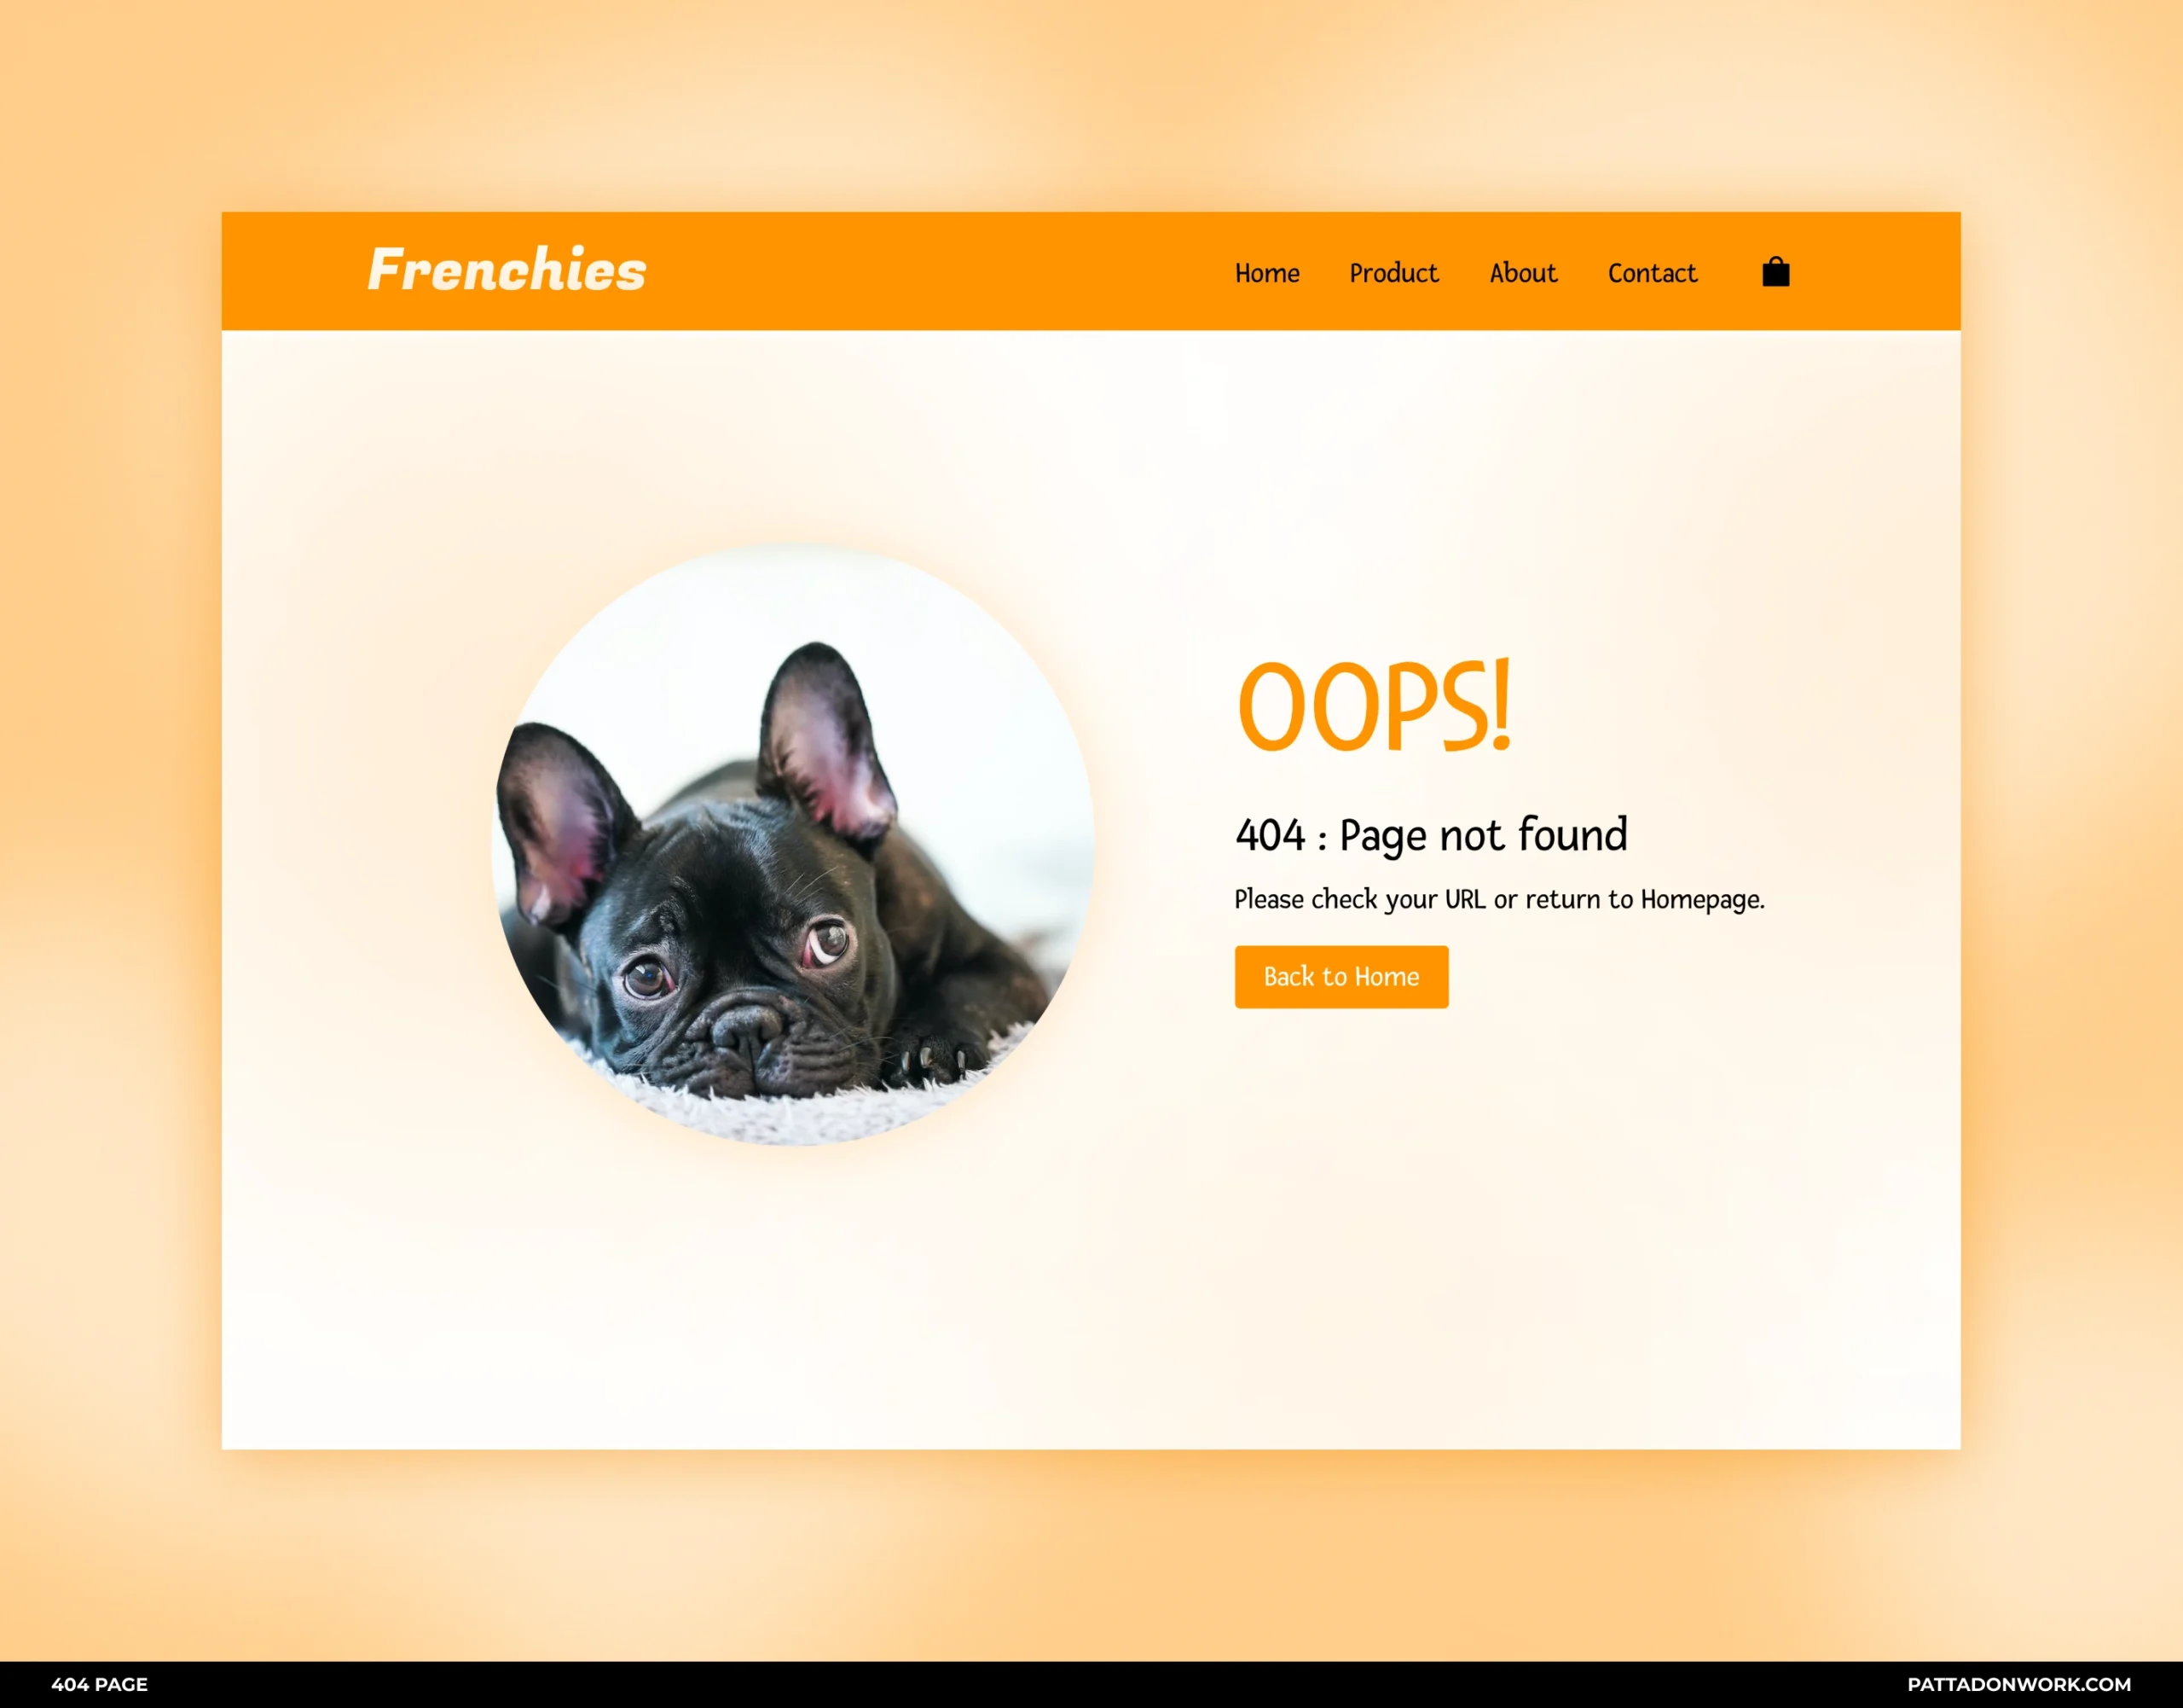
Task: Click the 'Page not found' subheading text
Action: [1482, 835]
